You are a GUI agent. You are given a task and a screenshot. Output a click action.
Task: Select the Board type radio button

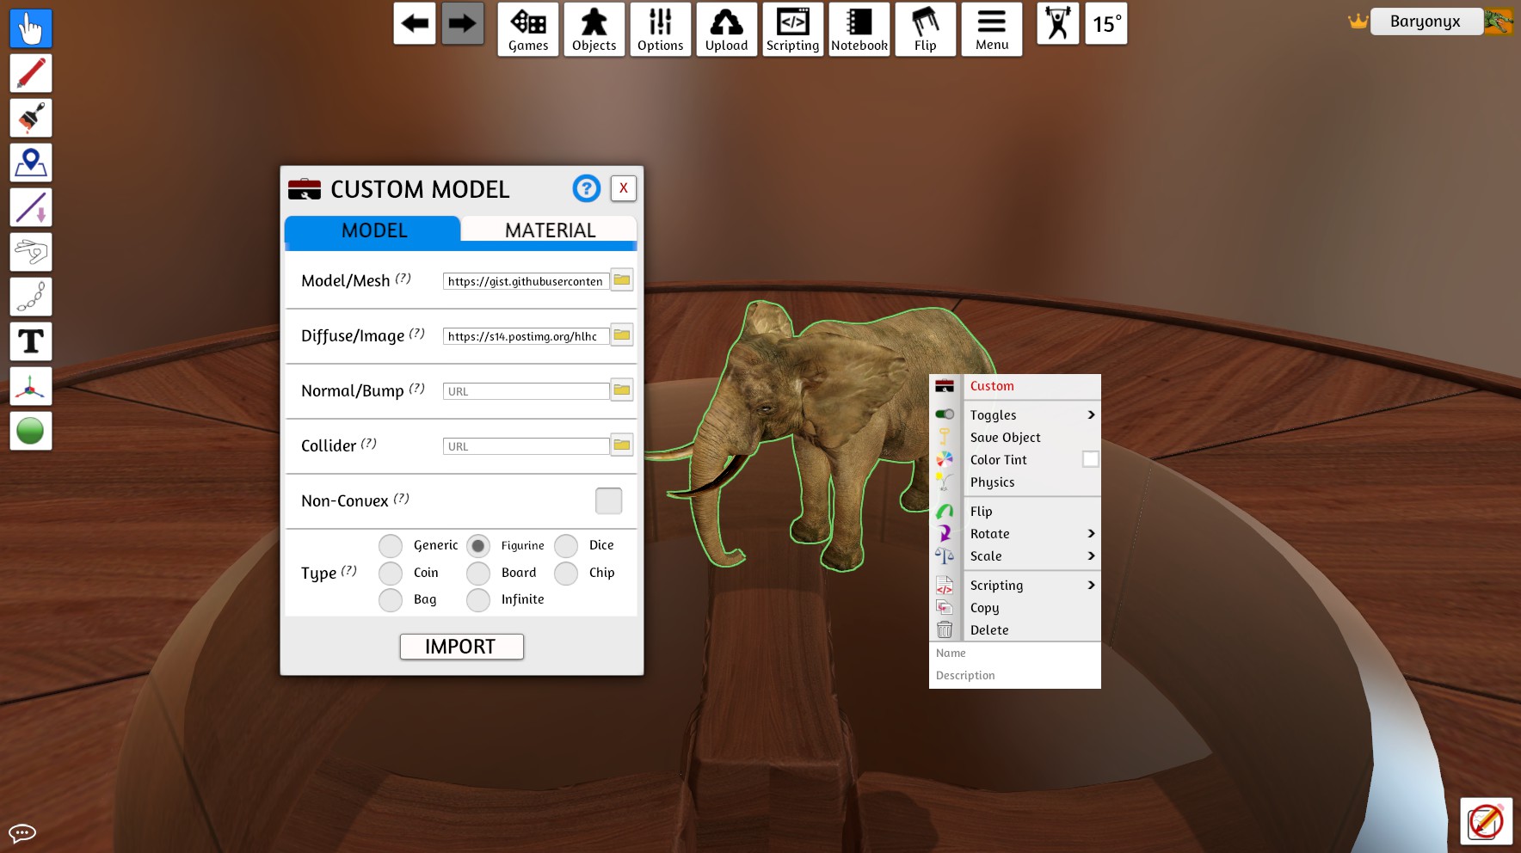pos(478,573)
